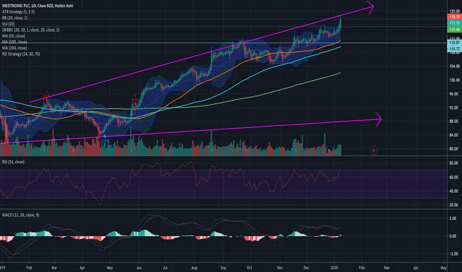Click the blue RsiLE long entry arrow
This screenshot has height=272, width=462.
(105, 136)
